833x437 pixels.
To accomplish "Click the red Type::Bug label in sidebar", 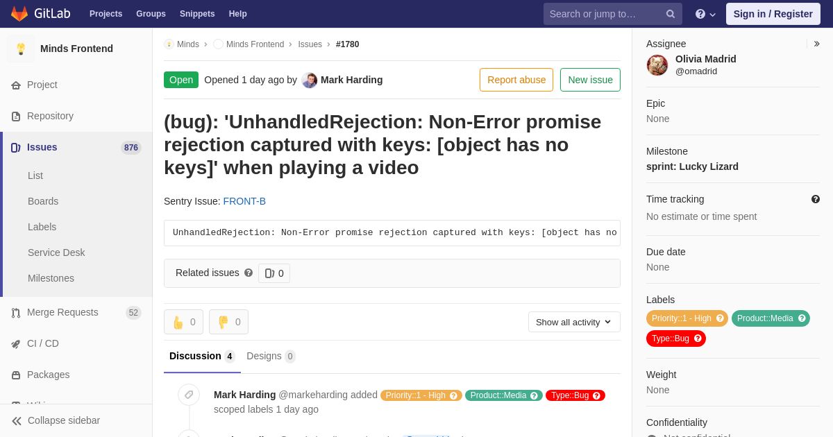I will pos(675,339).
